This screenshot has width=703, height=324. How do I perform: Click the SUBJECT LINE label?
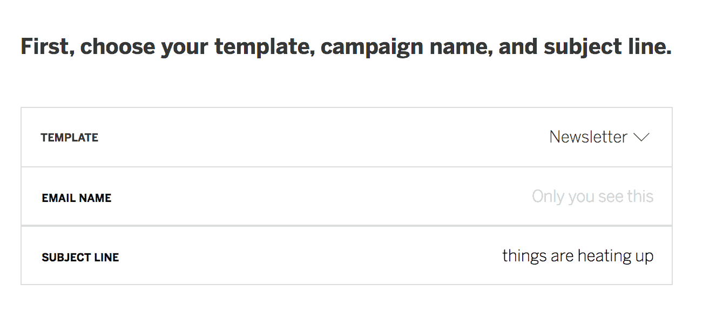pyautogui.click(x=80, y=258)
